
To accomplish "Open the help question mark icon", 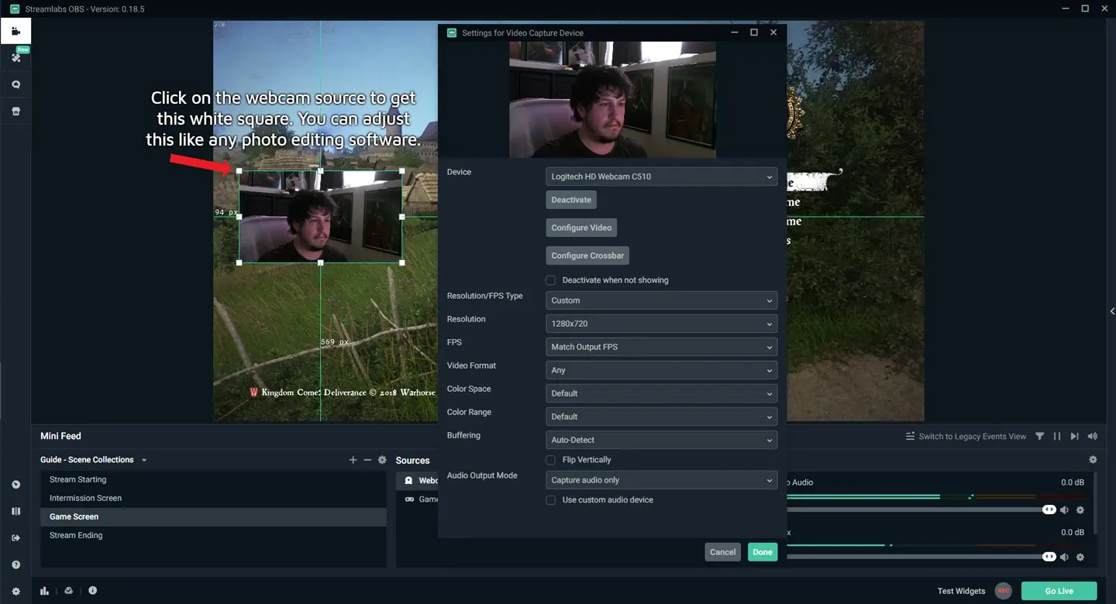I will (15, 565).
